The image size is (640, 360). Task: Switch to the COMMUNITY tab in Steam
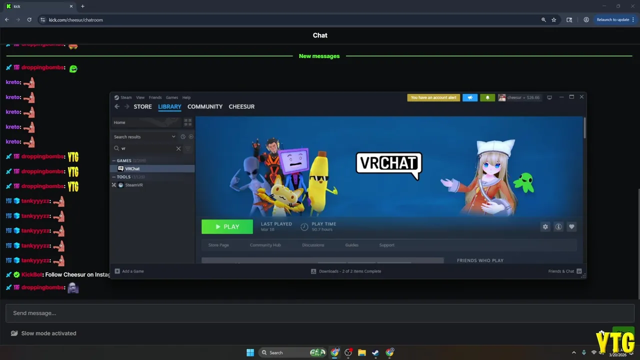point(205,106)
